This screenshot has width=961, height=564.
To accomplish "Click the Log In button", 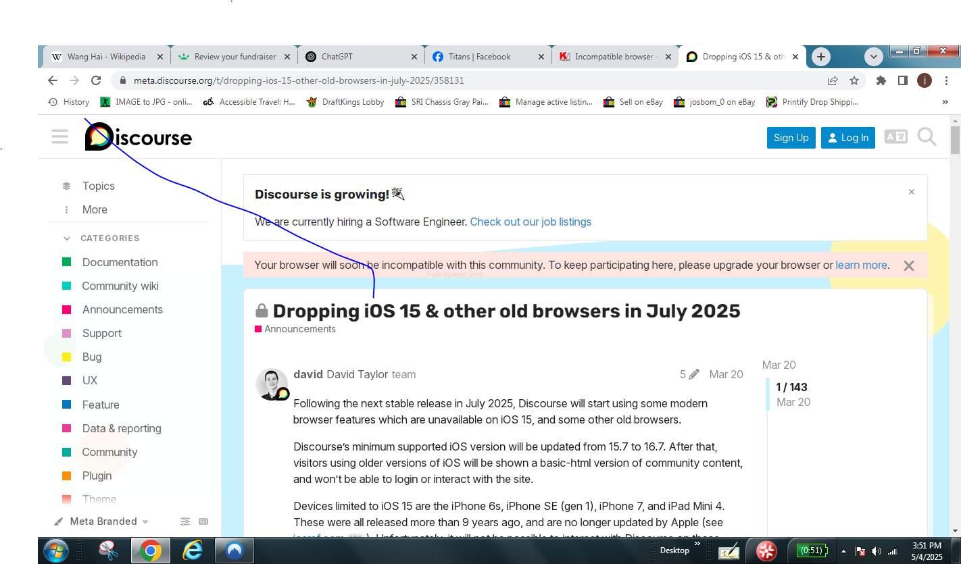I will click(x=848, y=137).
